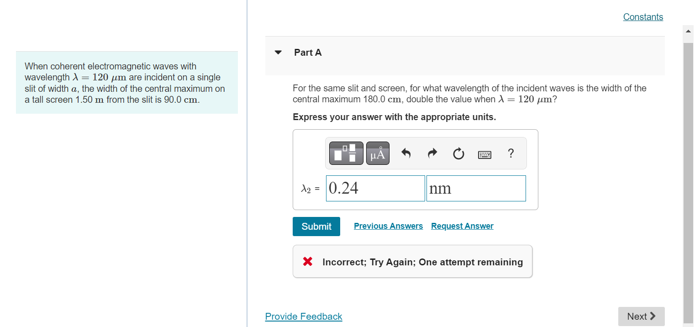Edit the nm units field
Screen dimensions: 700x327
(x=476, y=188)
